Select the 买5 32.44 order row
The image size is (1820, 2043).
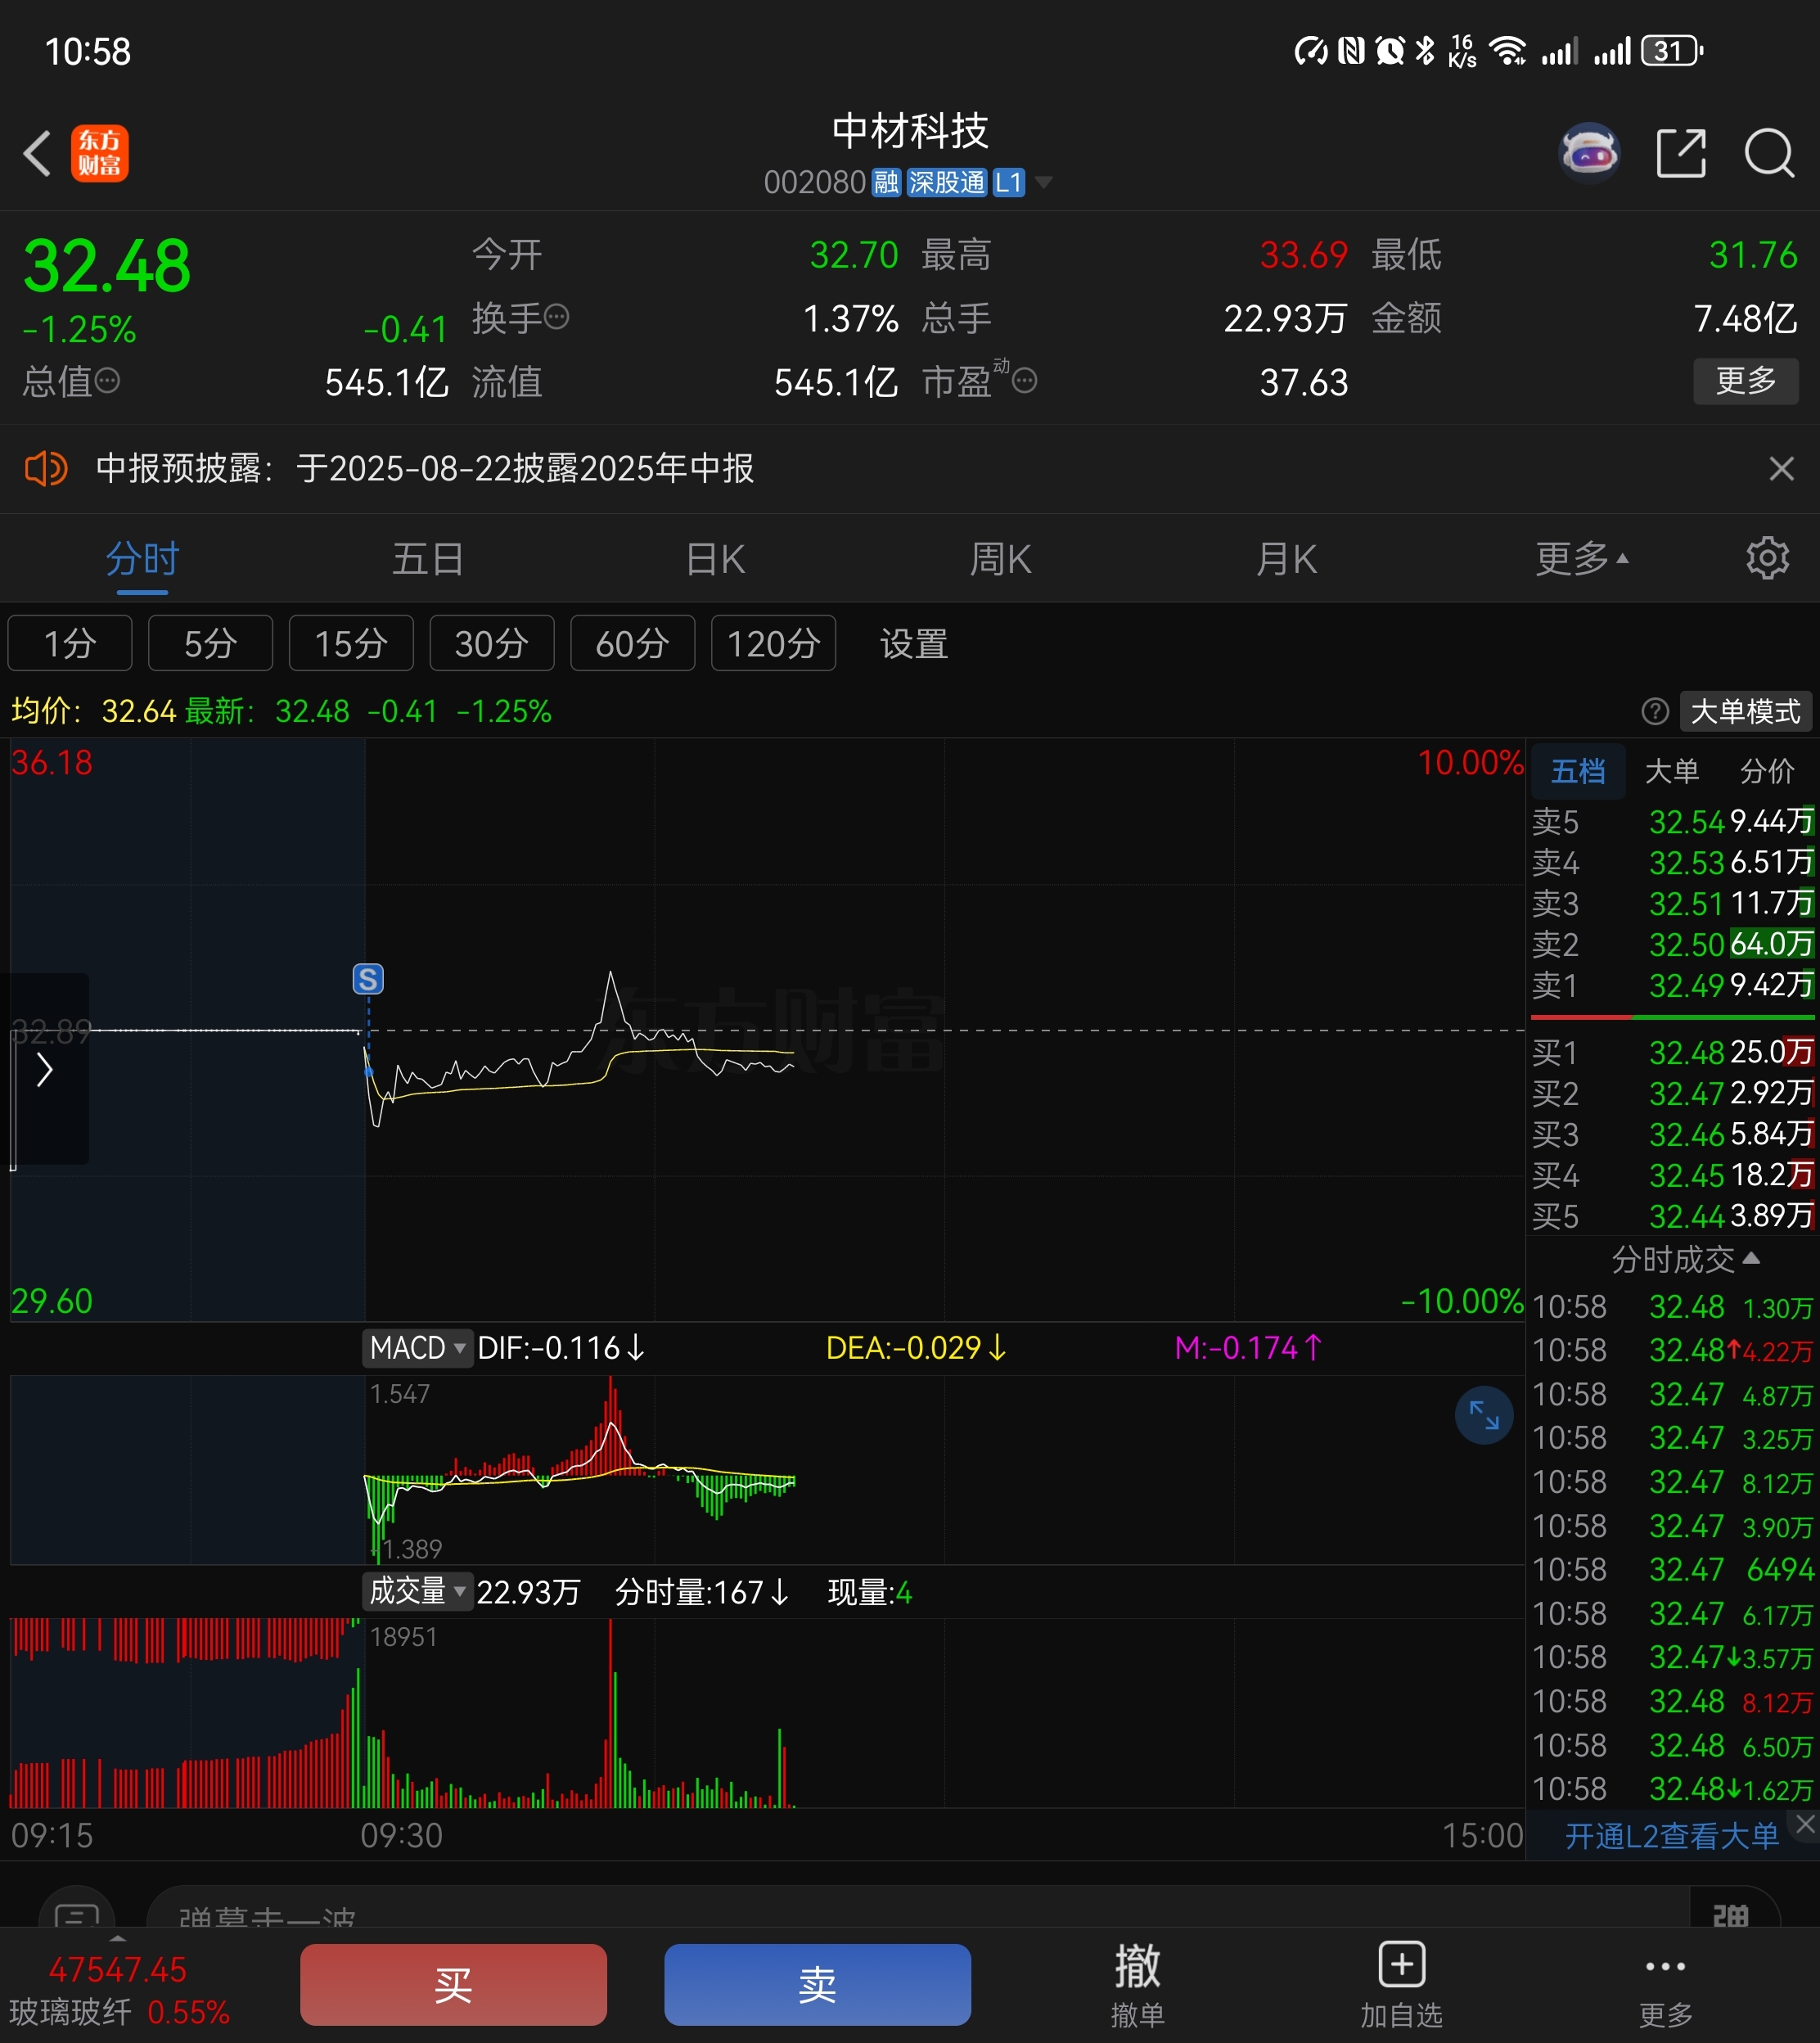click(x=1672, y=1216)
